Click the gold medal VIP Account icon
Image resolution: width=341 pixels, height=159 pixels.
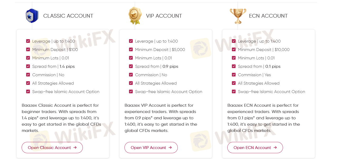[135, 16]
